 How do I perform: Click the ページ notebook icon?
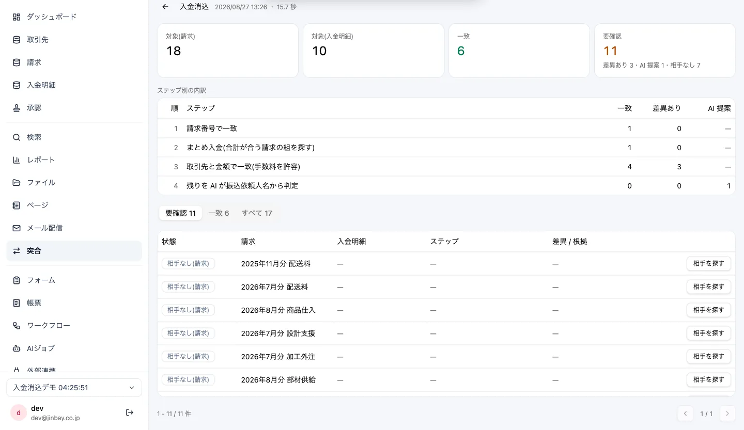click(x=17, y=205)
